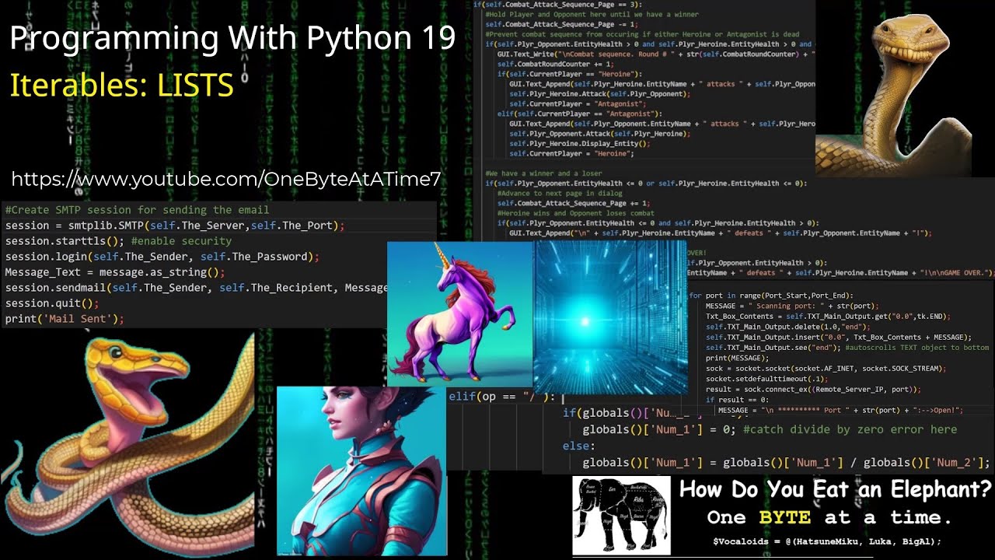Click the "print('Mail Sent');" line
This screenshot has height=560, width=995.
pos(65,319)
